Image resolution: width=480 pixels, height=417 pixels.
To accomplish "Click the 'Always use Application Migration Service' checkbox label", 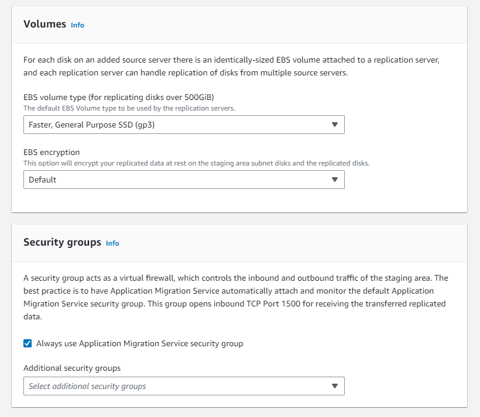I will 139,343.
